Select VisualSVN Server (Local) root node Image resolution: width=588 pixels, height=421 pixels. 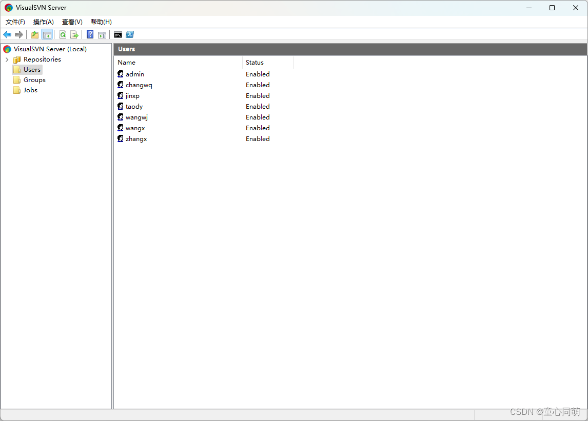(x=50, y=49)
